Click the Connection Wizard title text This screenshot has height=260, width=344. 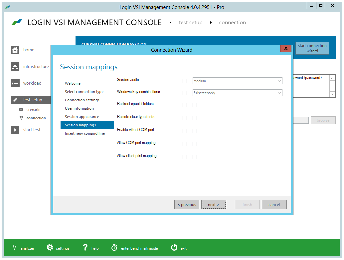coord(172,50)
